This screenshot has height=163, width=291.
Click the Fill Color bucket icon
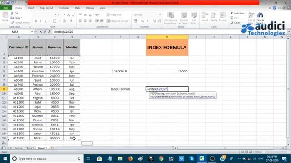64,21
